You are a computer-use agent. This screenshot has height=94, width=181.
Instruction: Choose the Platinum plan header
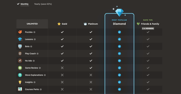(x=91, y=24)
